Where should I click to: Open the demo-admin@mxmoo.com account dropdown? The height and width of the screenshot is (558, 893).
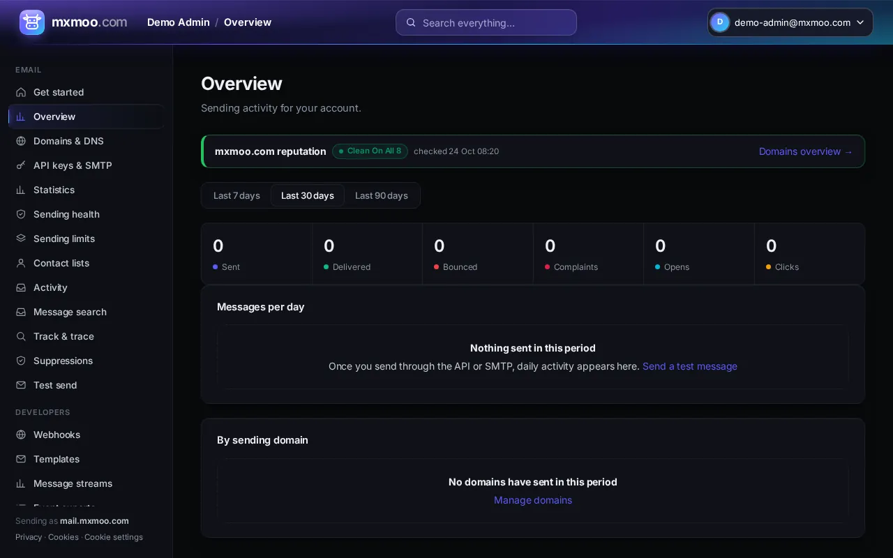tap(790, 22)
